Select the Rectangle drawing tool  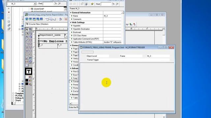30,40
